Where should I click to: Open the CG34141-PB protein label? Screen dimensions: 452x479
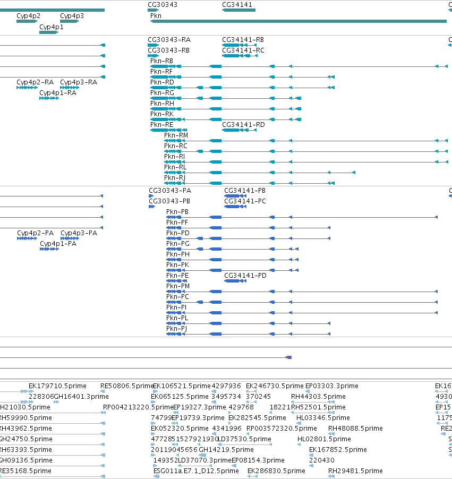[x=245, y=191]
